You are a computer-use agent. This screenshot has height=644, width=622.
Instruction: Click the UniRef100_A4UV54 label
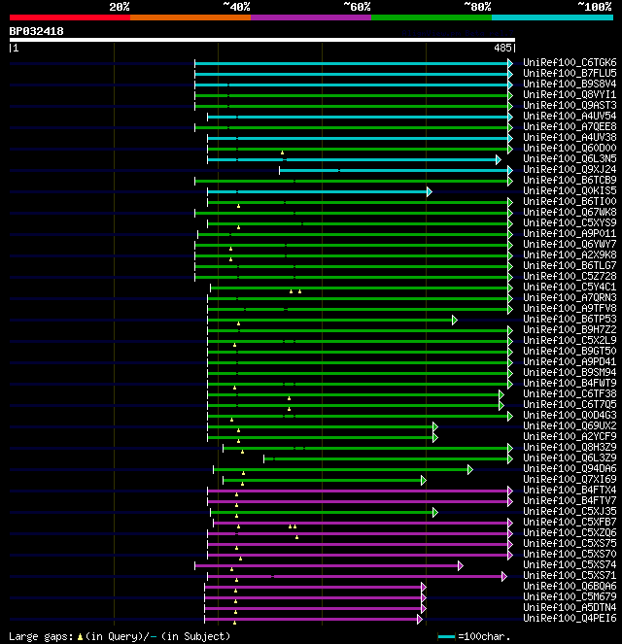pos(570,116)
